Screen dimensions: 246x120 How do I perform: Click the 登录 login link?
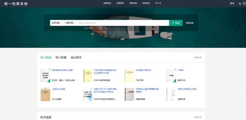[232, 3]
